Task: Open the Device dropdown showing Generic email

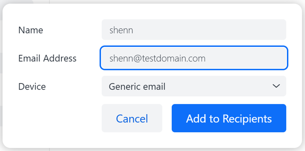Action: coord(194,86)
